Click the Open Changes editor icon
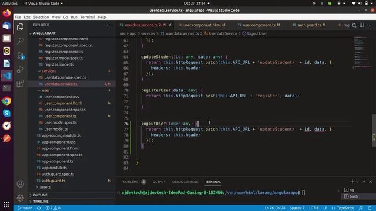The image size is (376, 211). pyautogui.click(x=354, y=25)
